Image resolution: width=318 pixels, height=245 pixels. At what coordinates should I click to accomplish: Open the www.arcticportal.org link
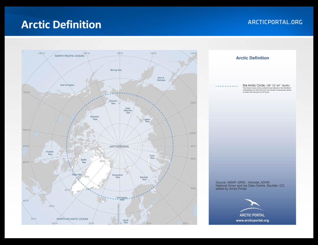[x=252, y=220]
